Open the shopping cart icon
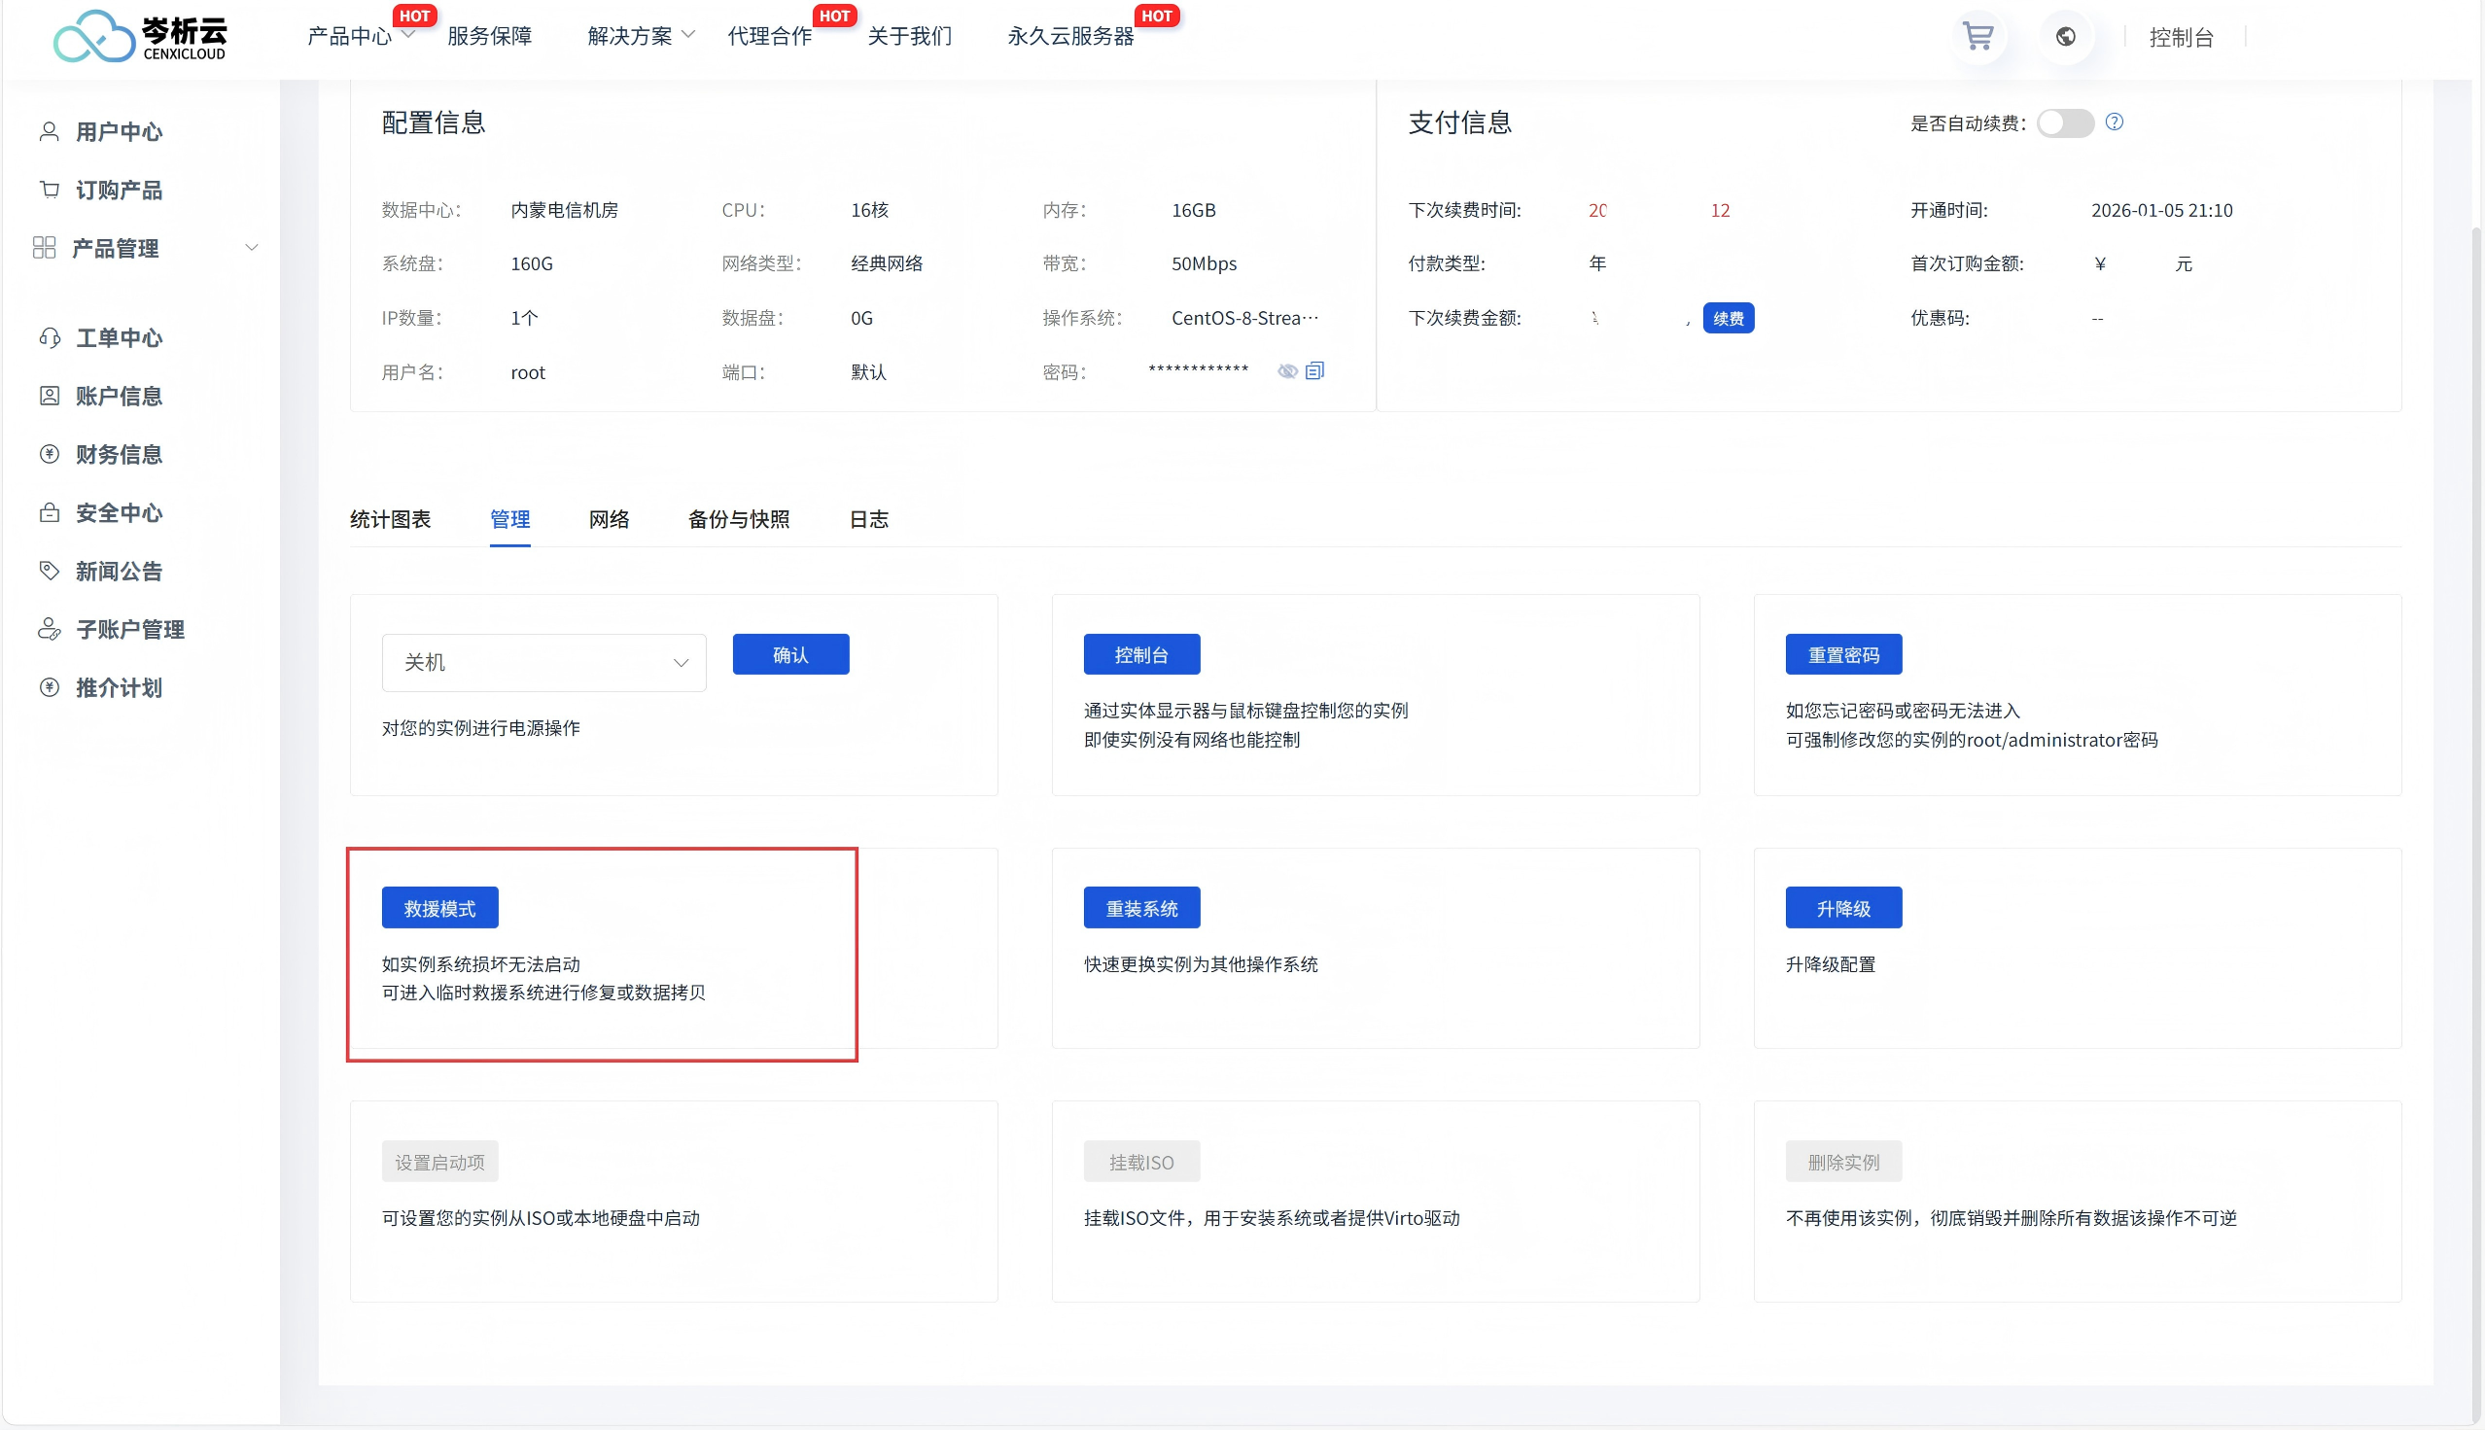 click(1977, 37)
